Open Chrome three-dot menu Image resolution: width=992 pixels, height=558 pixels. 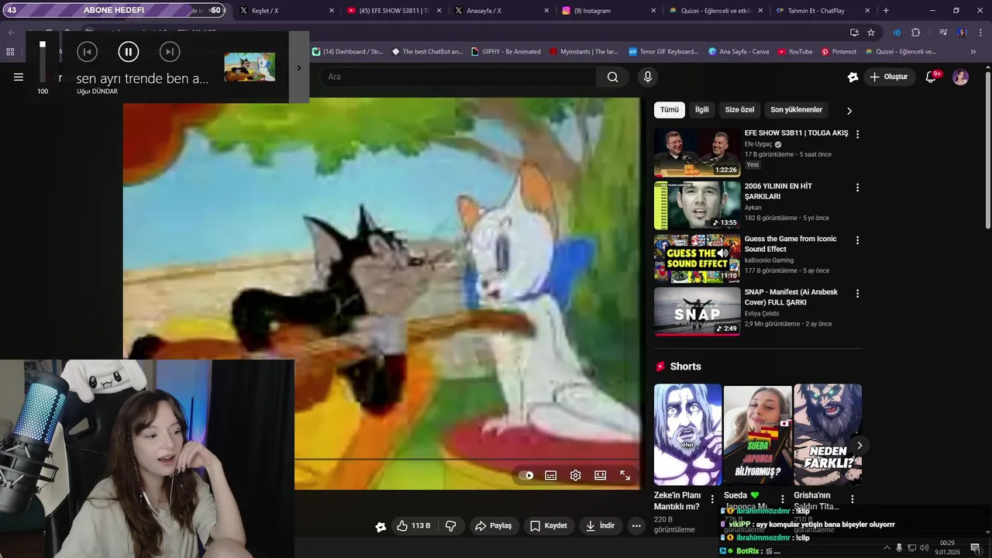click(979, 33)
